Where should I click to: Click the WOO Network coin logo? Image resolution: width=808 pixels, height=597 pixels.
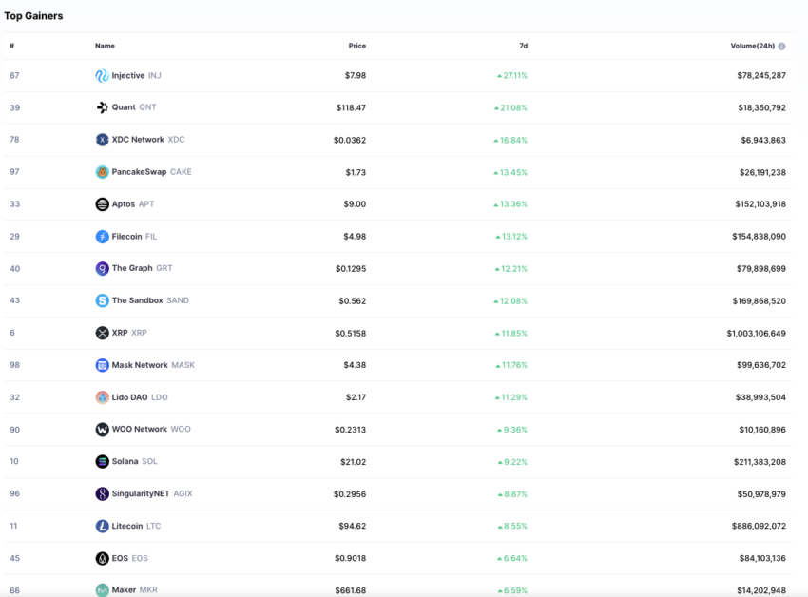(102, 430)
